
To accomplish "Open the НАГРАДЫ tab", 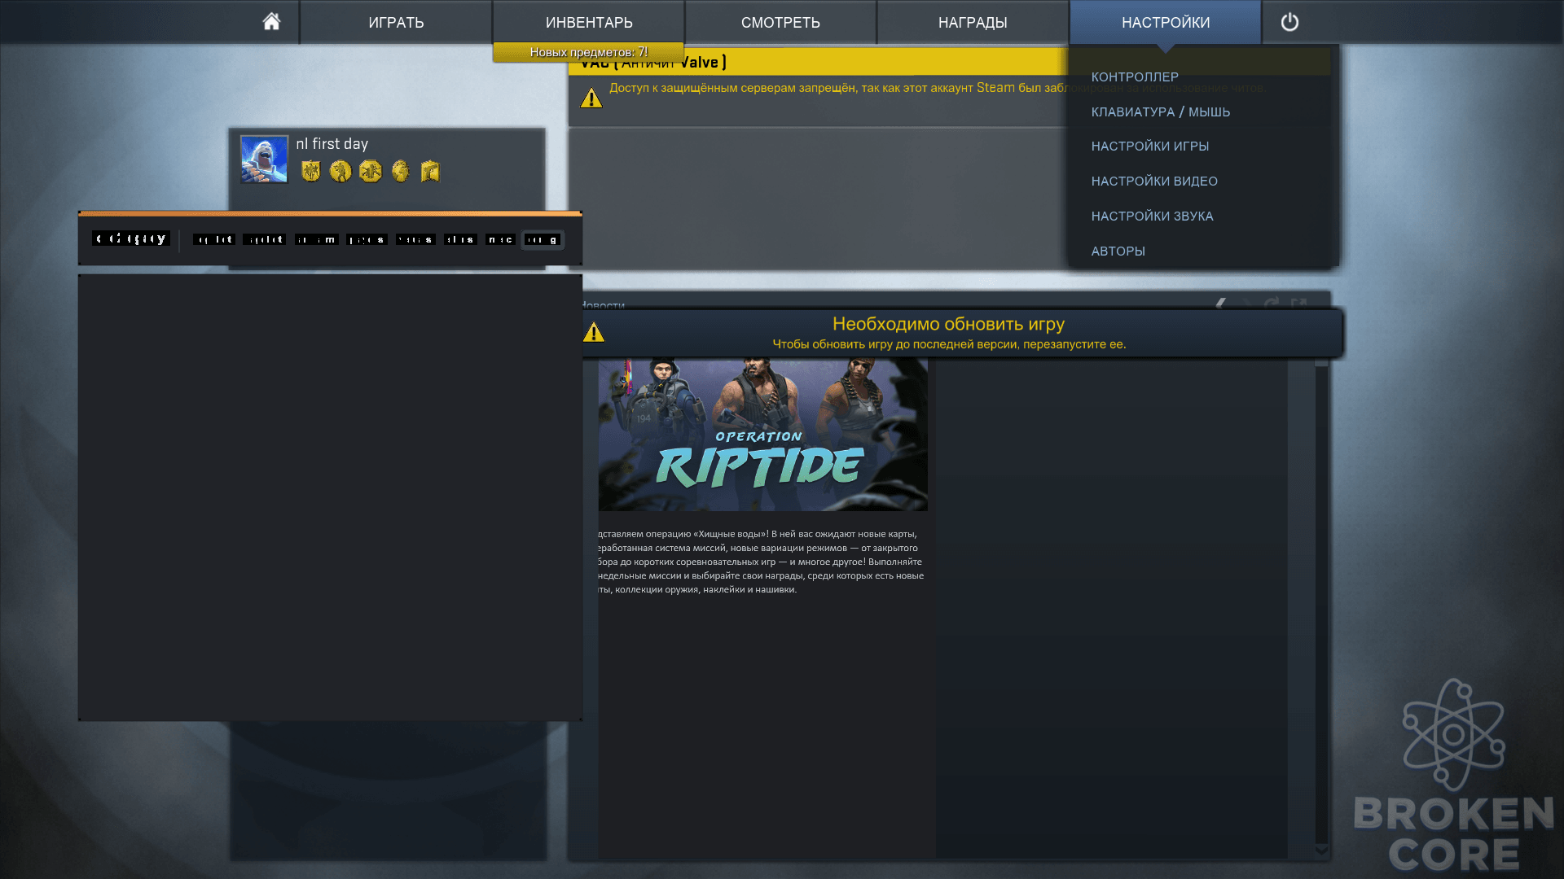I will click(973, 22).
